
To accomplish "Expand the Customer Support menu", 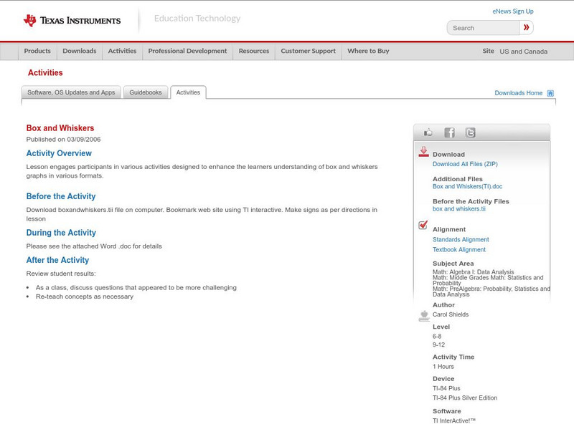I will click(x=308, y=52).
